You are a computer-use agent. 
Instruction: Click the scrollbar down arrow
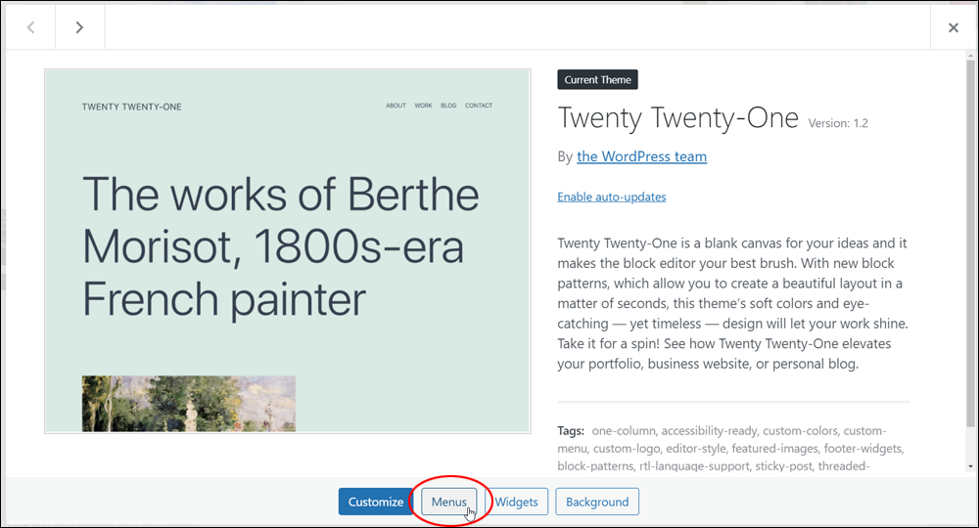pyautogui.click(x=970, y=466)
